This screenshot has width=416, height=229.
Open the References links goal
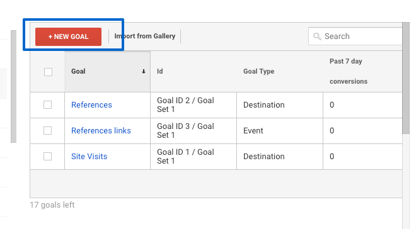[x=101, y=130]
